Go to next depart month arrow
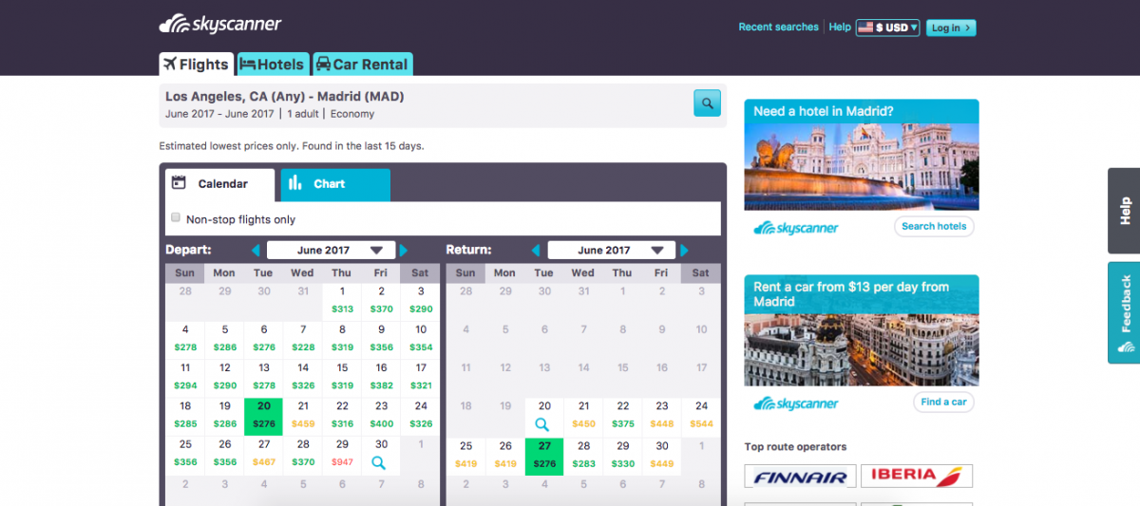The width and height of the screenshot is (1140, 506). (x=404, y=251)
